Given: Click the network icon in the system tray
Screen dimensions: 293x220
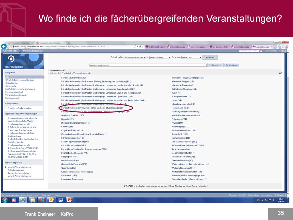Looking at the screenshot, I should (x=270, y=200).
